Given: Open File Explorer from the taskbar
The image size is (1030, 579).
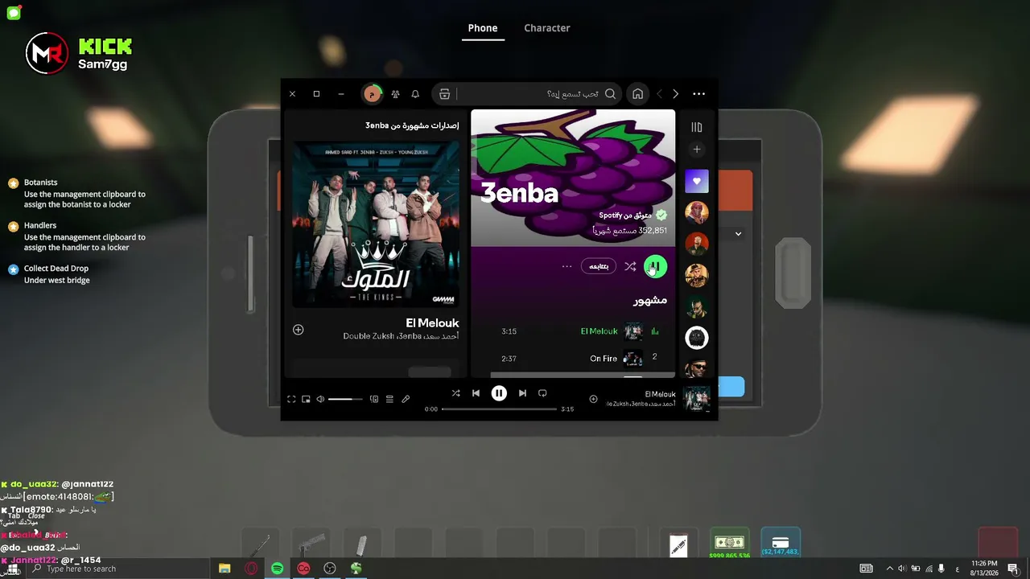Looking at the screenshot, I should click(225, 569).
